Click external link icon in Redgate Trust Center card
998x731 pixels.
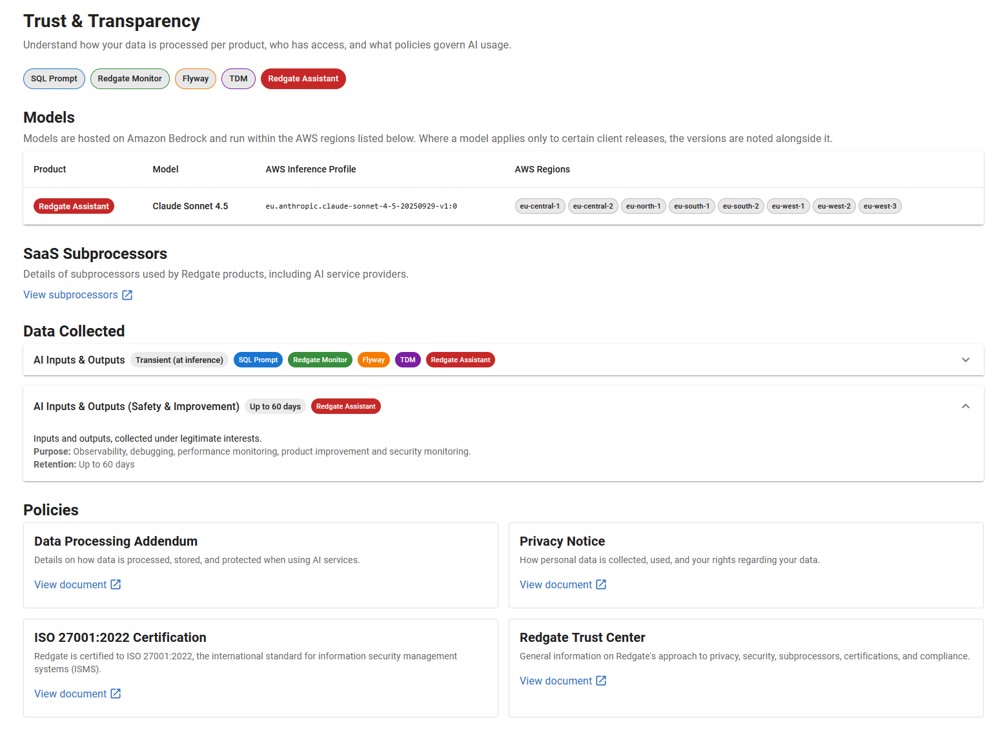click(x=601, y=681)
